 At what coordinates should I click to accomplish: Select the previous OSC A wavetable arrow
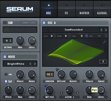coord(101,30)
